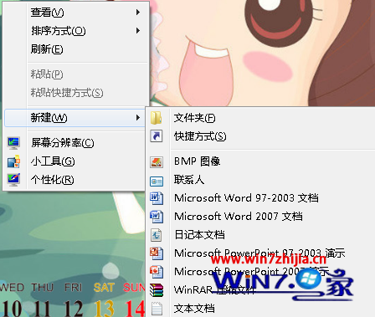The height and width of the screenshot is (317, 375).
Task: Expand the 新建(W) submenu arrow
Action: (138, 118)
